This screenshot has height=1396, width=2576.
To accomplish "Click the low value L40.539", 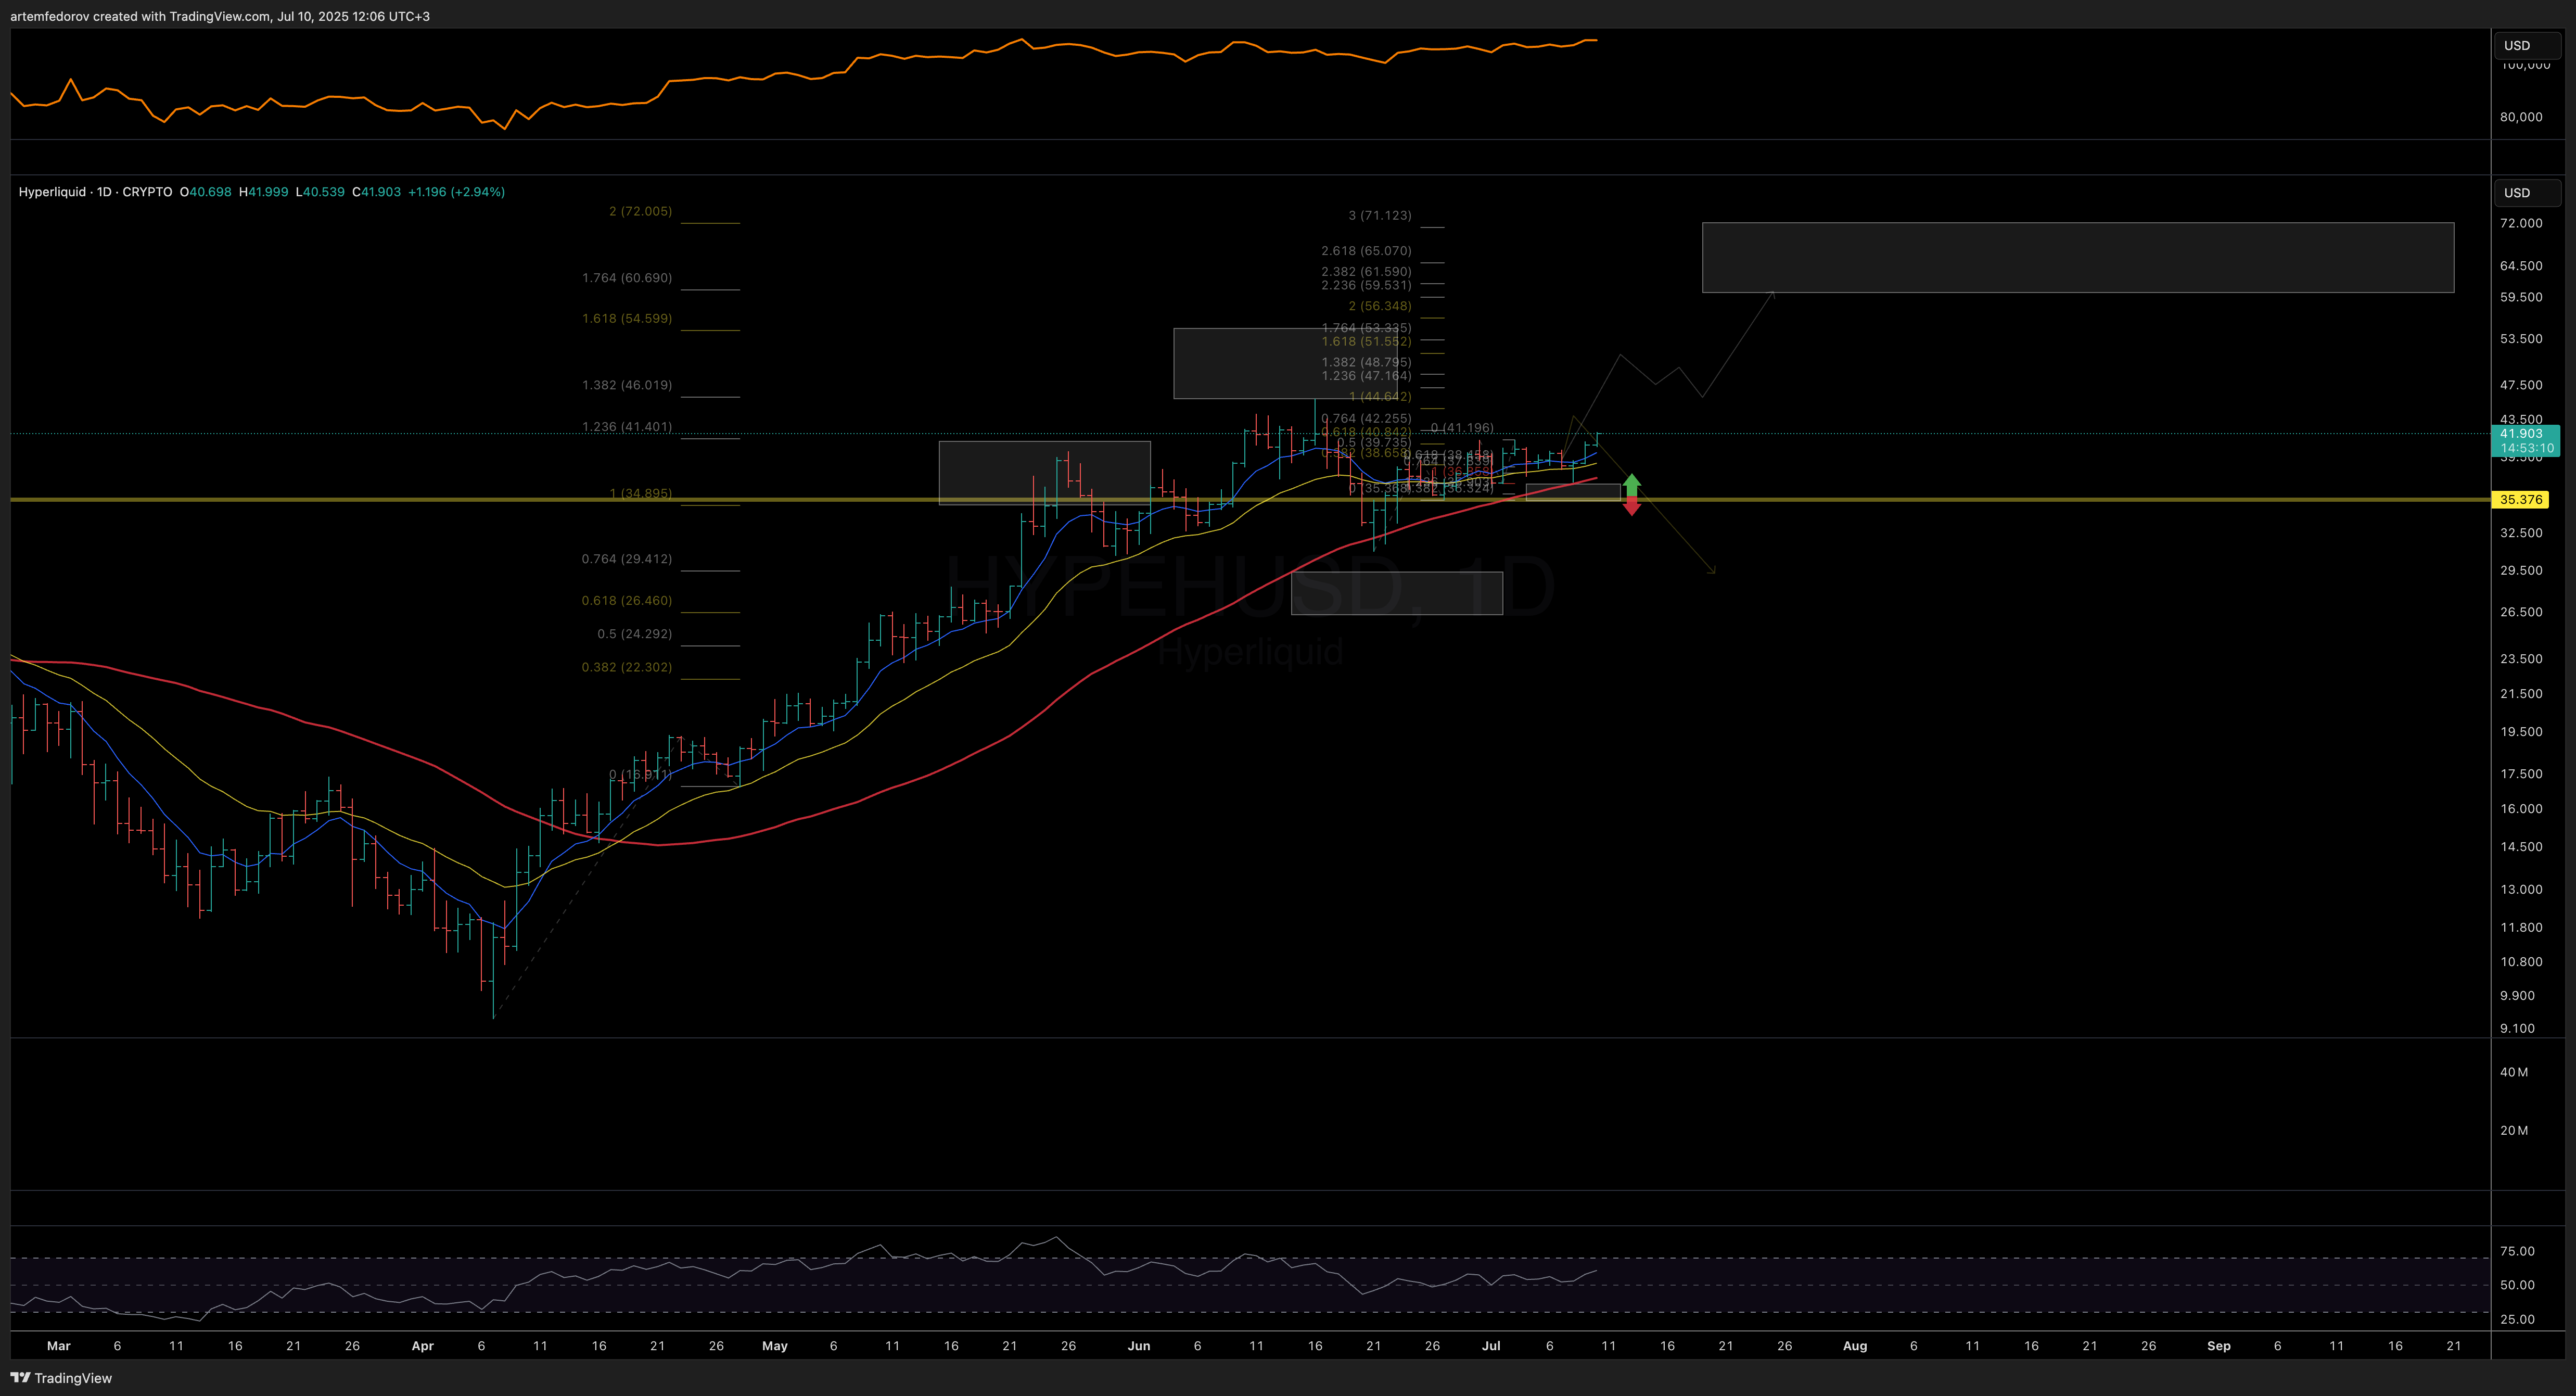I will pyautogui.click(x=320, y=192).
